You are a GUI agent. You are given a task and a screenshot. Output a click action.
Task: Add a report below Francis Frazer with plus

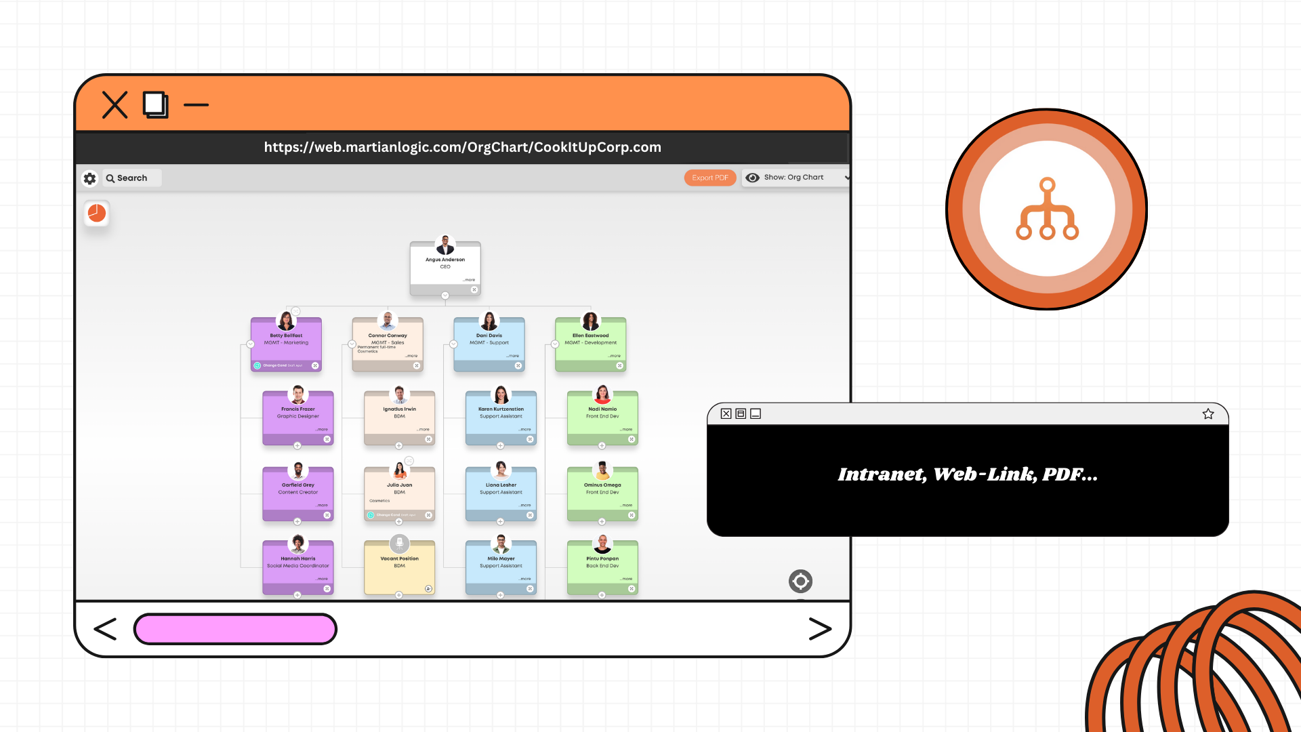(297, 446)
